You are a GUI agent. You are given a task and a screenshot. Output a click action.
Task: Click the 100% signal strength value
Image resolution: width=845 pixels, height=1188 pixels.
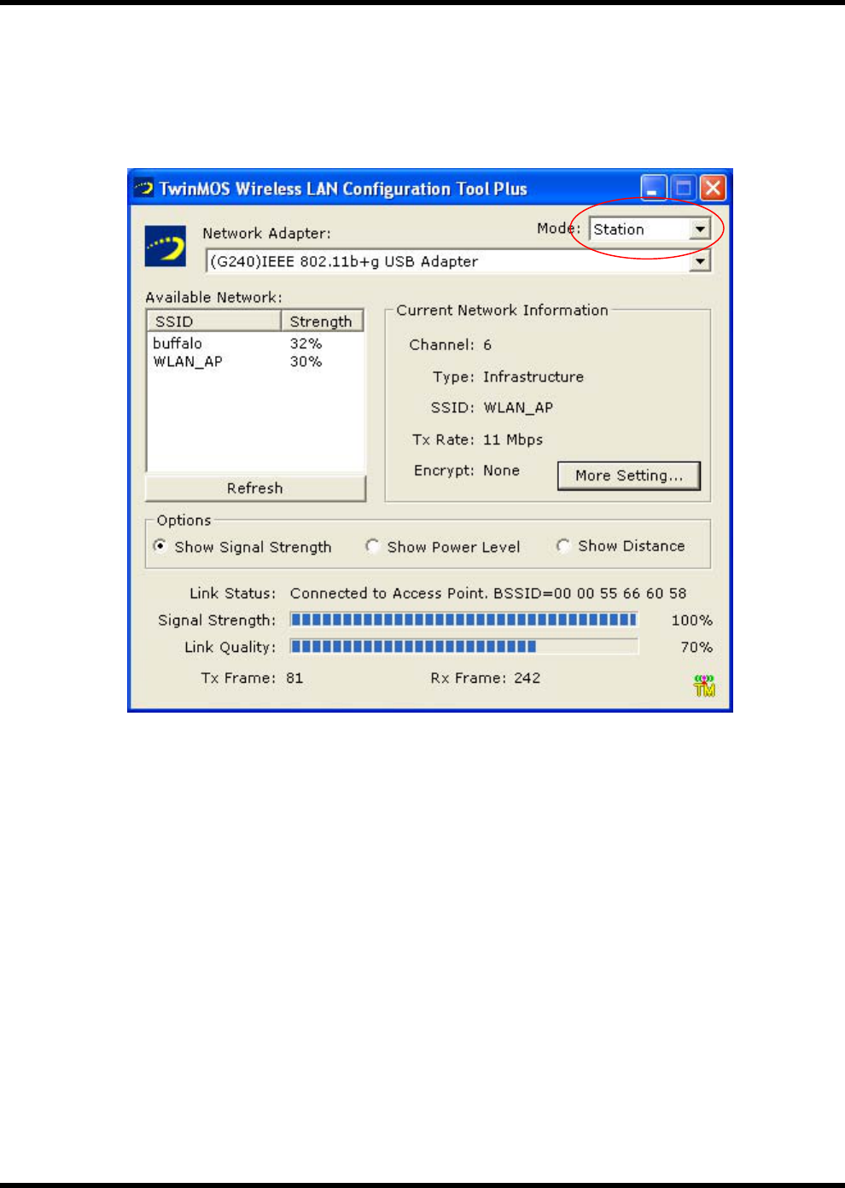coord(691,620)
